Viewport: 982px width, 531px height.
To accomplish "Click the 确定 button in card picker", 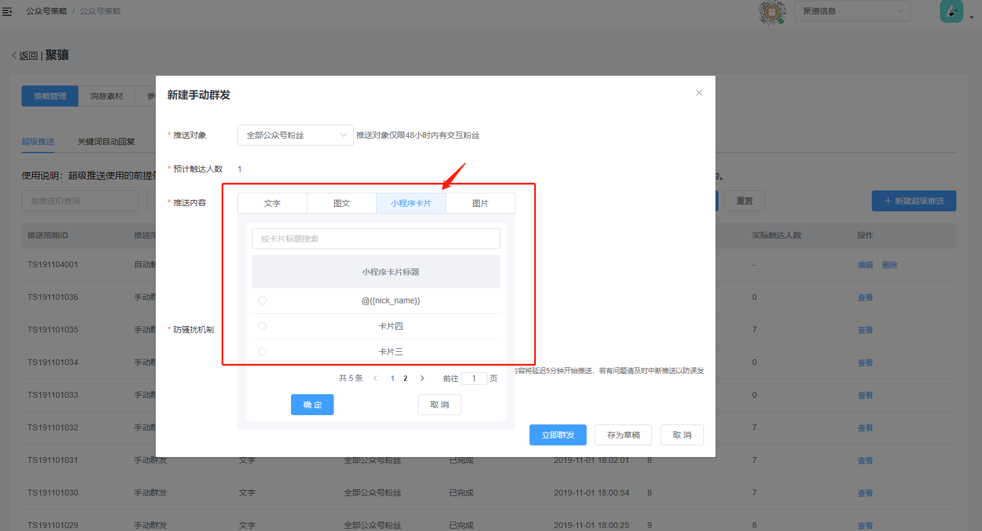I will (x=312, y=405).
